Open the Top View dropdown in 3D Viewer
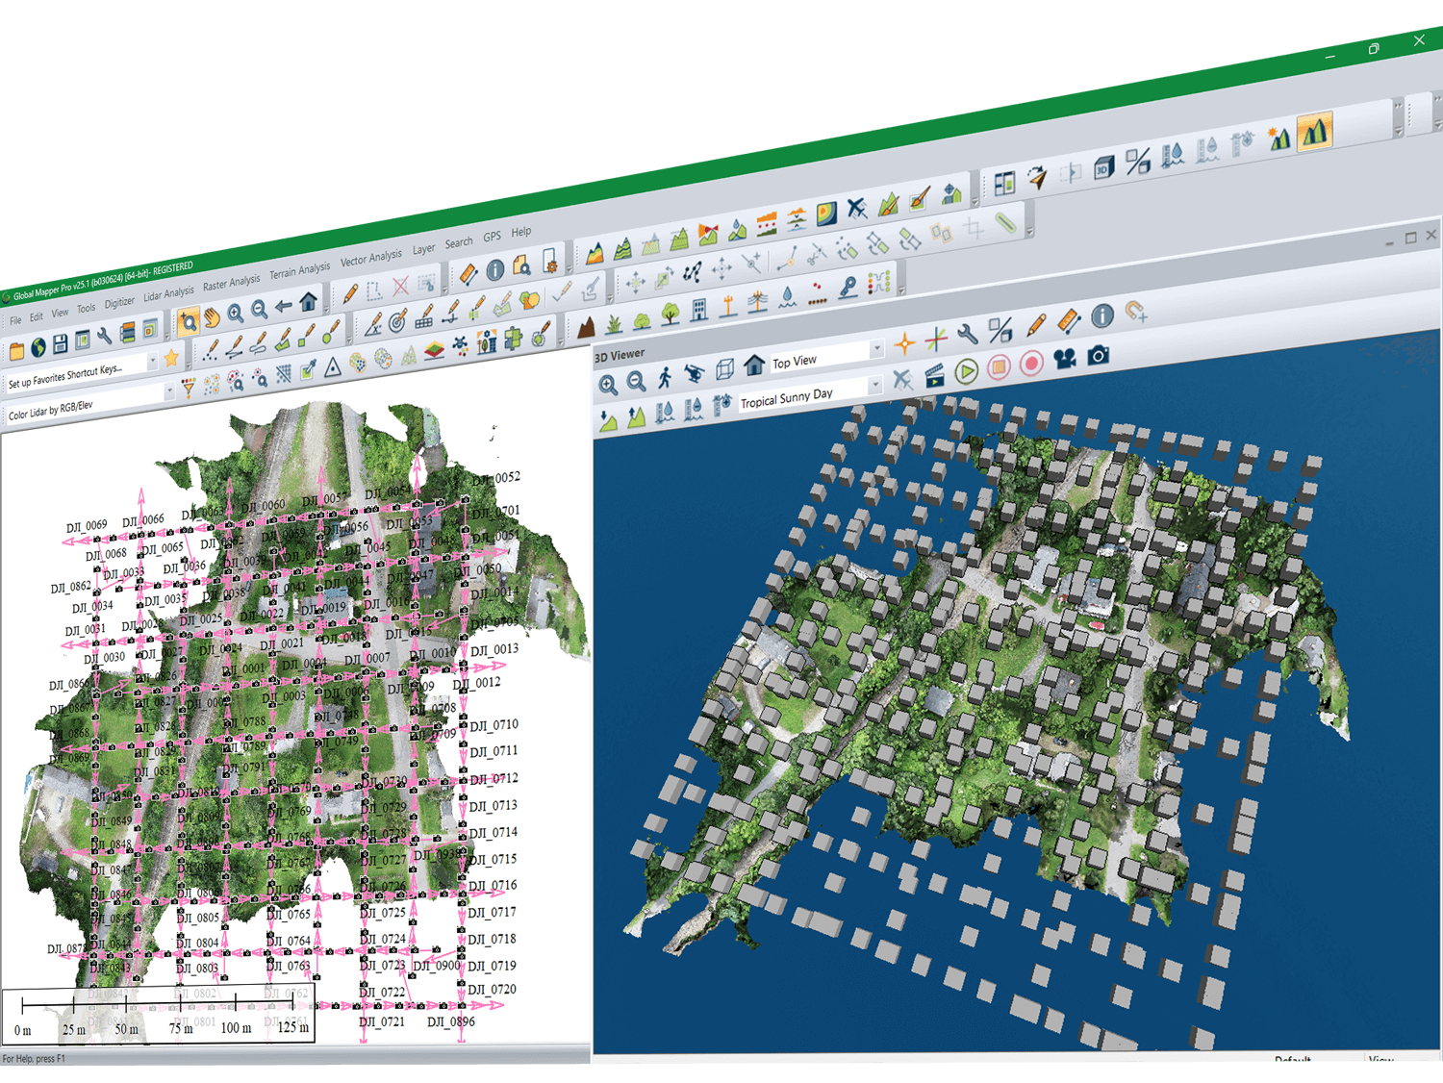 pyautogui.click(x=876, y=348)
